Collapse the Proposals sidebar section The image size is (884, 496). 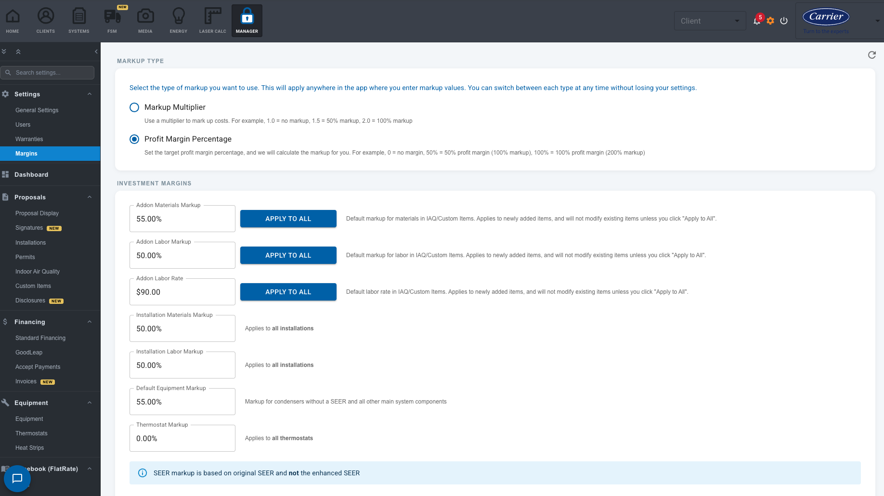[90, 197]
